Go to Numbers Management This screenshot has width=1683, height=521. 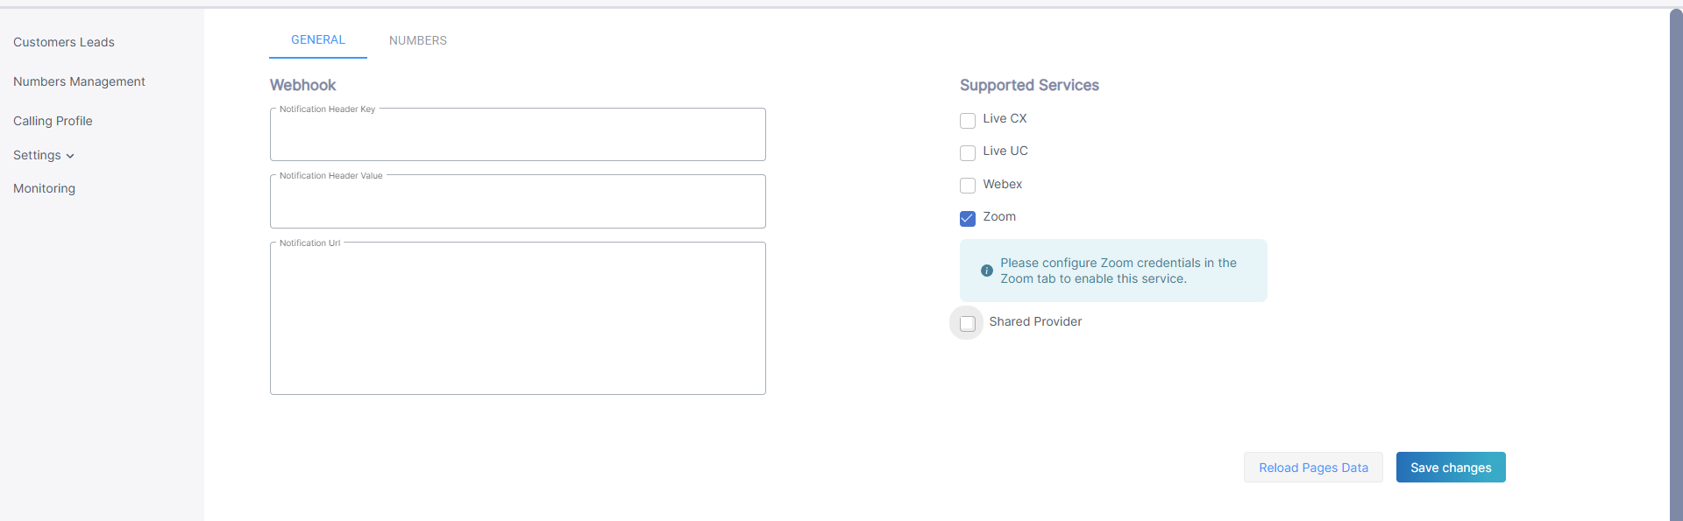79,81
